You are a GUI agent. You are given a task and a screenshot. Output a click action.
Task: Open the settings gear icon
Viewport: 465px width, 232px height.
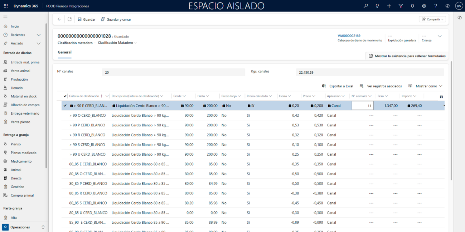[x=424, y=6]
